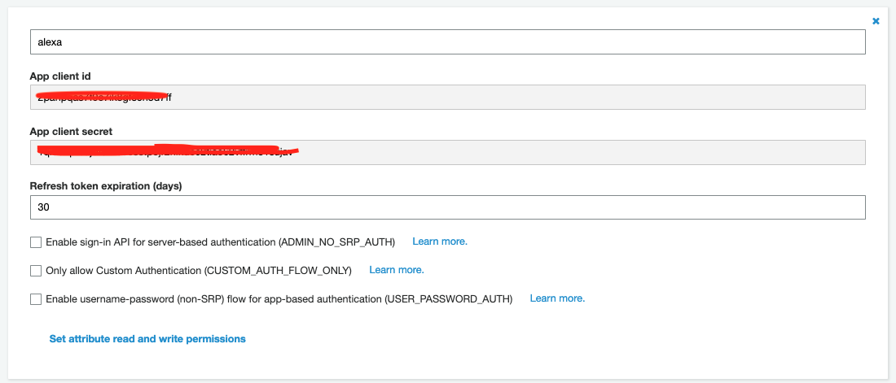Open Learn more beside USER_PASSWORD_AUTH
The width and height of the screenshot is (896, 383).
click(x=558, y=298)
